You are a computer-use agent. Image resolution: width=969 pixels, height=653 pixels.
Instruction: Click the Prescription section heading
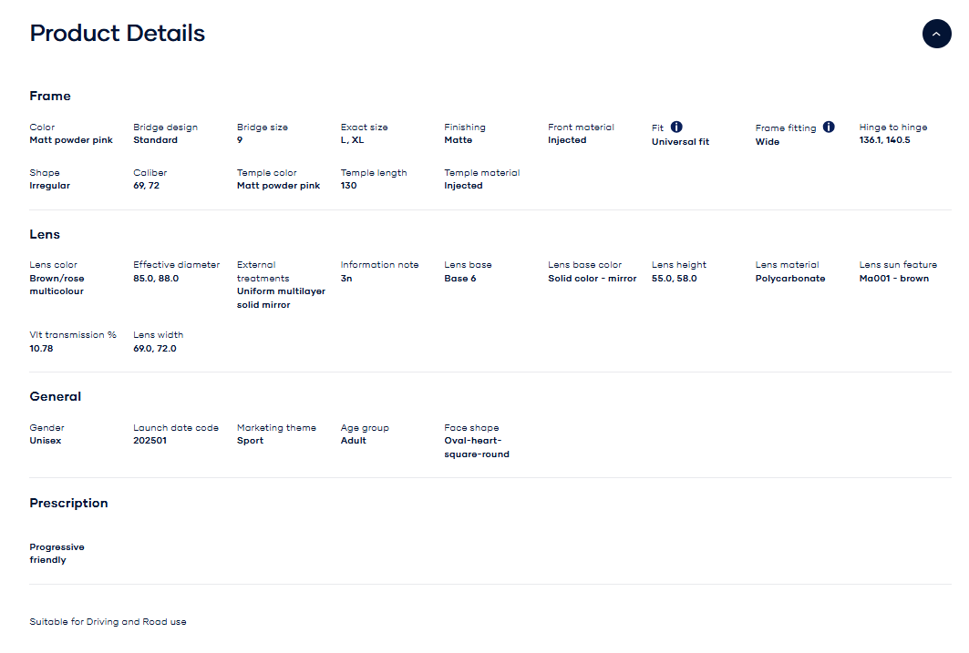[x=68, y=503]
